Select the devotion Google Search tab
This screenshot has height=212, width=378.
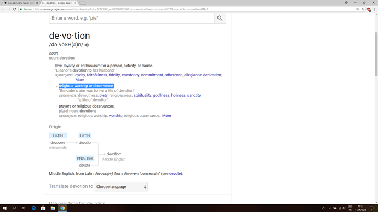point(59,3)
